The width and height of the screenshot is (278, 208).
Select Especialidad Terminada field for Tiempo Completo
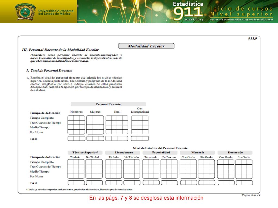click(151, 162)
